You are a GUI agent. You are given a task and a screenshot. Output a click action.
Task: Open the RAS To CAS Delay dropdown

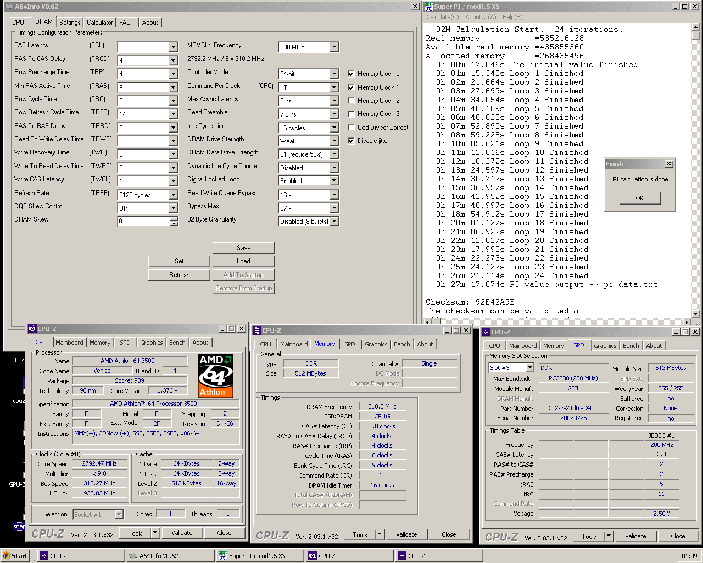pyautogui.click(x=173, y=60)
